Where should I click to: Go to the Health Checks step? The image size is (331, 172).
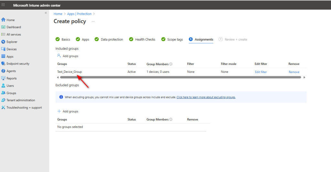pyautogui.click(x=145, y=39)
